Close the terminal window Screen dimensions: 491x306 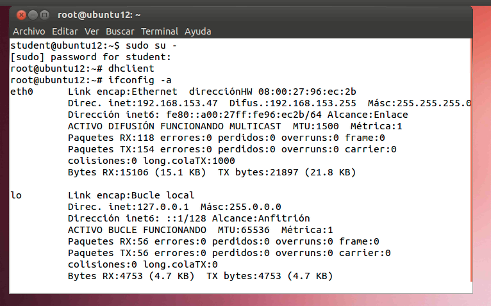22,14
